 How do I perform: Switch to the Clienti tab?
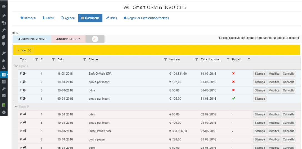coord(48,18)
